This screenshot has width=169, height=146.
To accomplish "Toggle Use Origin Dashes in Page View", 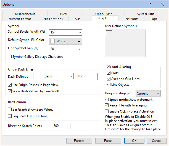I will [10, 85].
